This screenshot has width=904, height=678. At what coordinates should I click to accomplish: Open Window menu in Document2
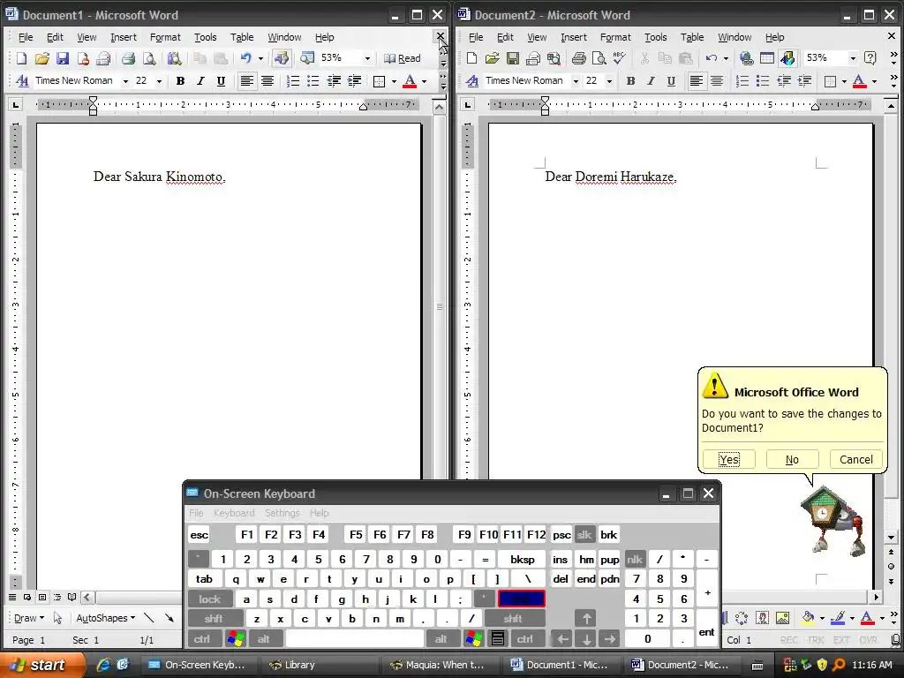pyautogui.click(x=734, y=37)
